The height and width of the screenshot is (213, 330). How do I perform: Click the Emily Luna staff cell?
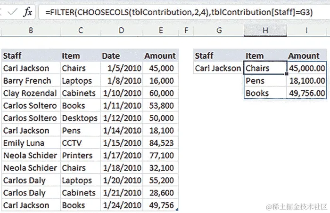[31, 143]
